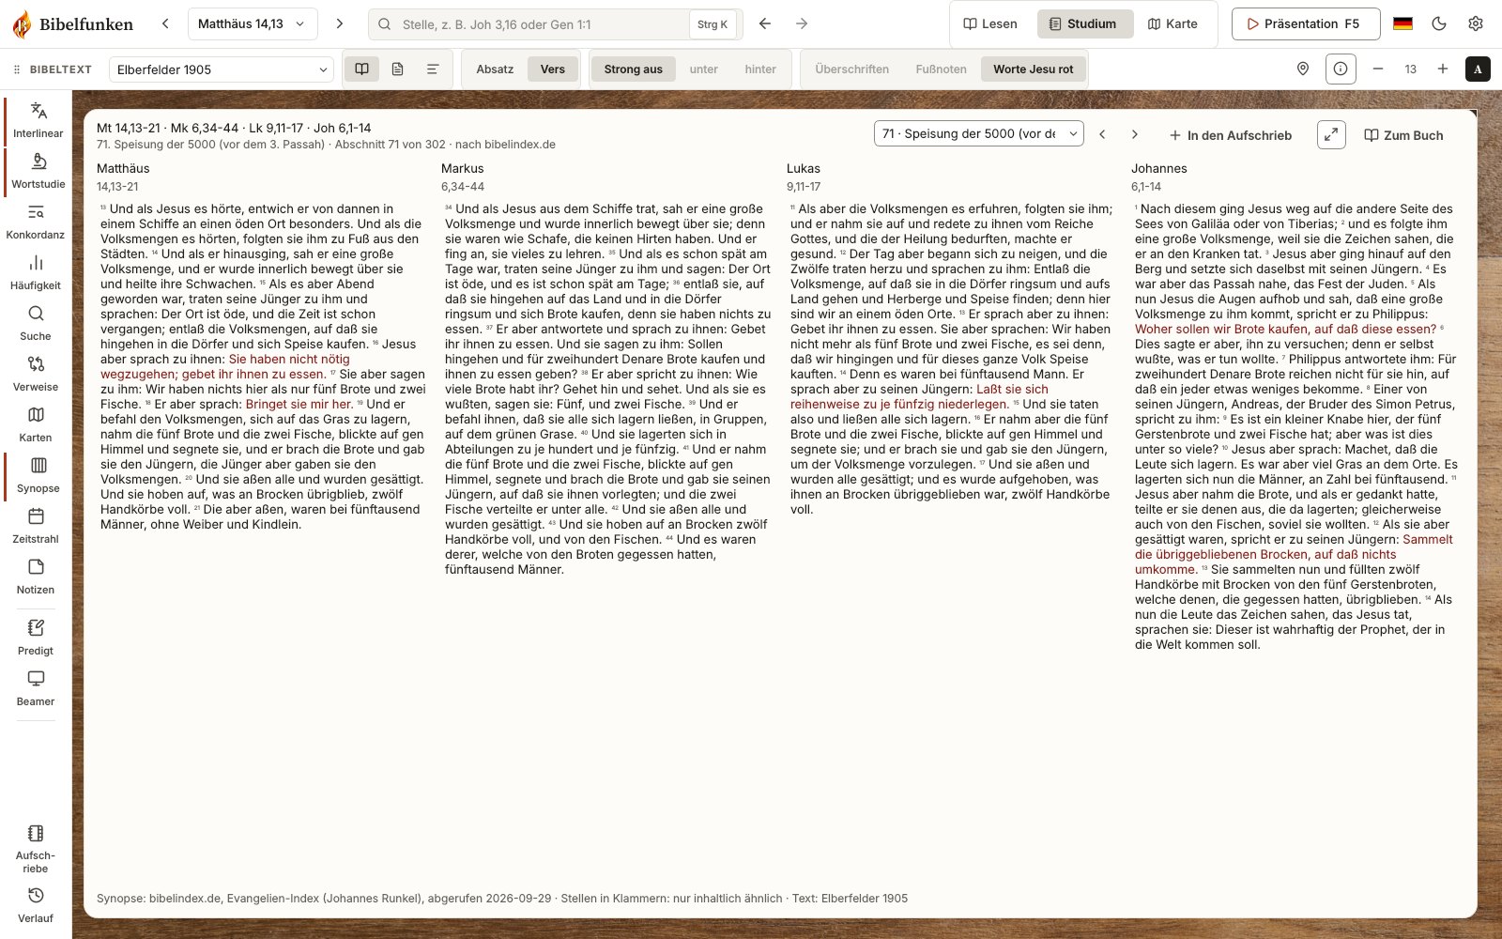Click In den Aufschrieb button
The height and width of the screenshot is (939, 1502).
coord(1231,135)
